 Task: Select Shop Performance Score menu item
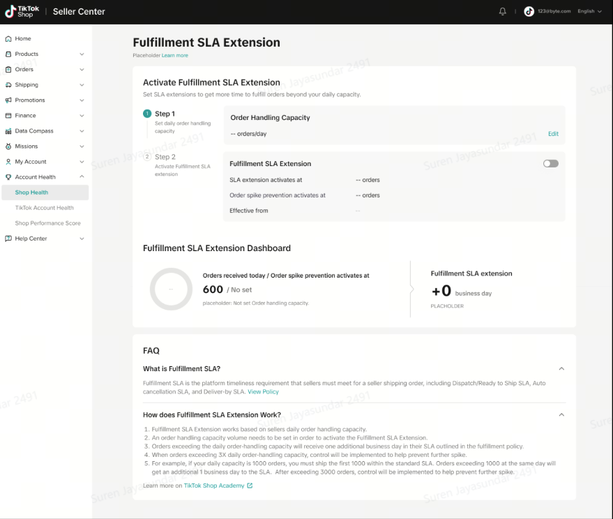[x=47, y=223]
